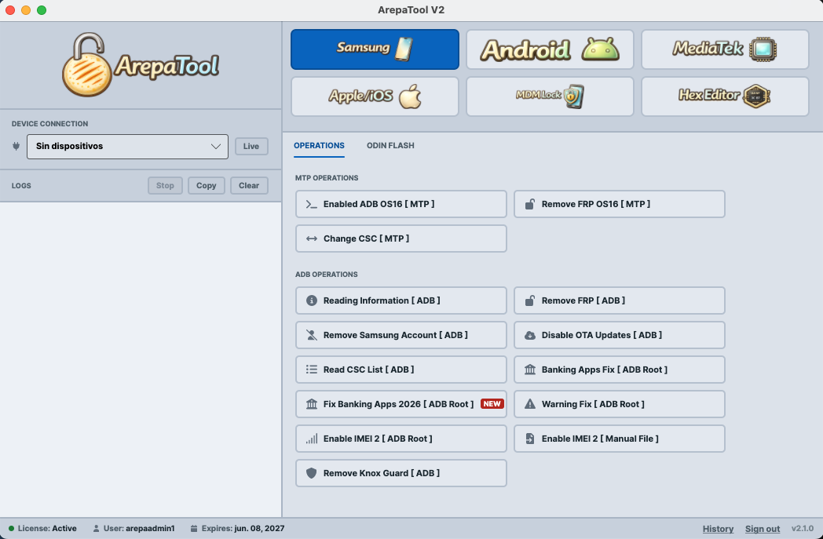Open the Sin dispositivos device dropdown

127,146
